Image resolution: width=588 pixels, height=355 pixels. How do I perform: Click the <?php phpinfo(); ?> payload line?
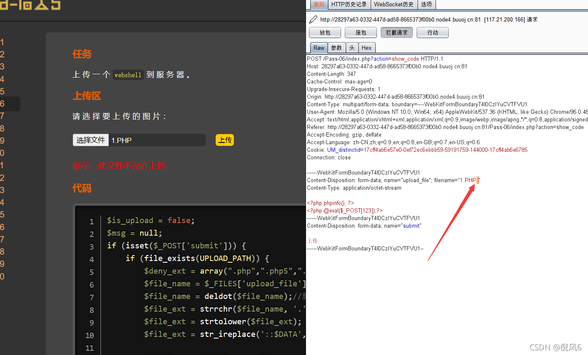(331, 203)
